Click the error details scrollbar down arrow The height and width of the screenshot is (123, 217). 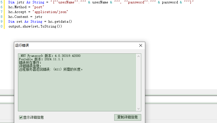point(138,109)
